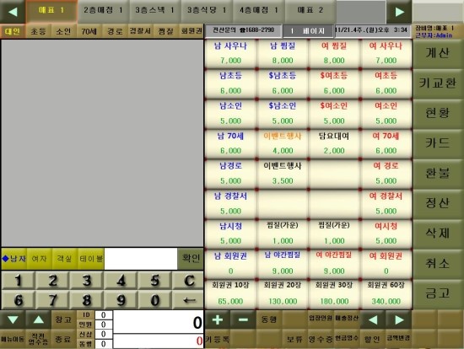This screenshot has width=464, height=349.
Task: Add 남 사우나 7,000 ticket
Action: pos(230,53)
